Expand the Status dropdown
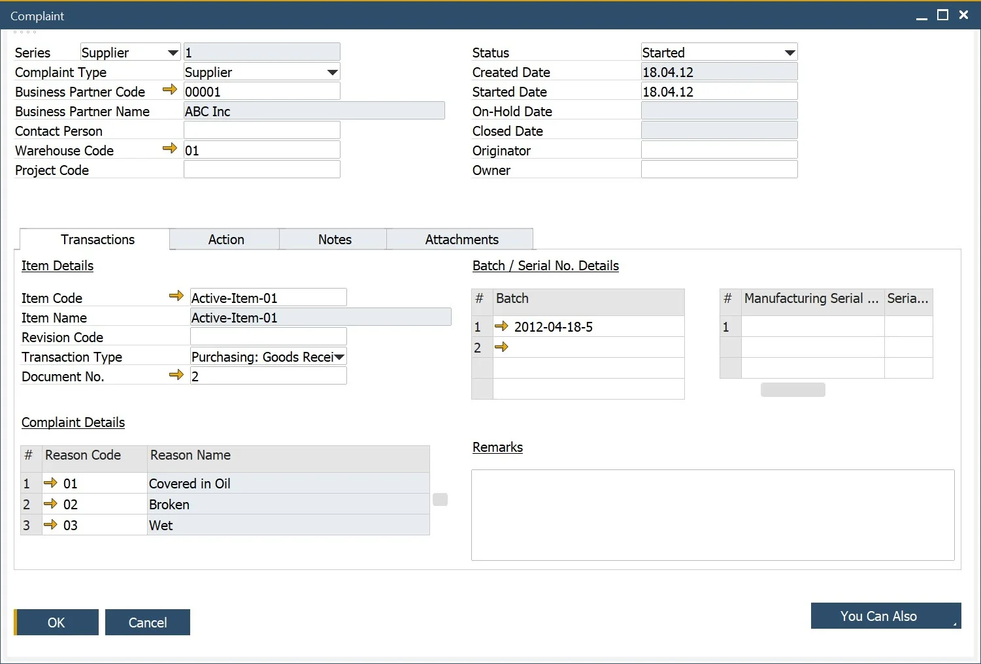The image size is (981, 664). pos(790,53)
